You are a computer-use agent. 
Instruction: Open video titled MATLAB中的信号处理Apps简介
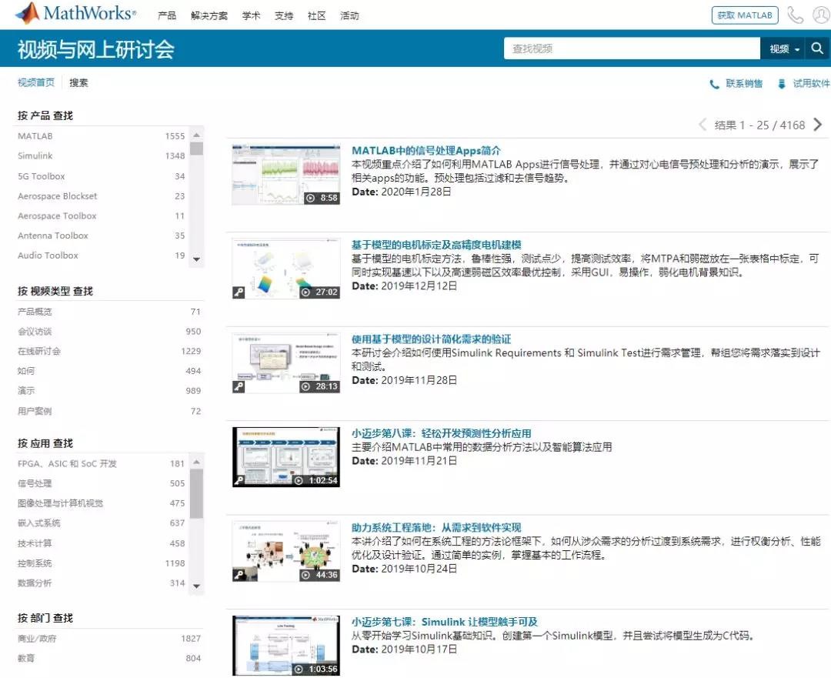point(426,151)
